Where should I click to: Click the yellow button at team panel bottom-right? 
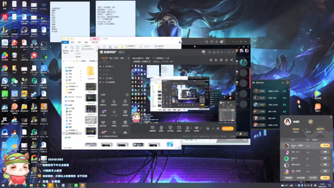click(325, 178)
